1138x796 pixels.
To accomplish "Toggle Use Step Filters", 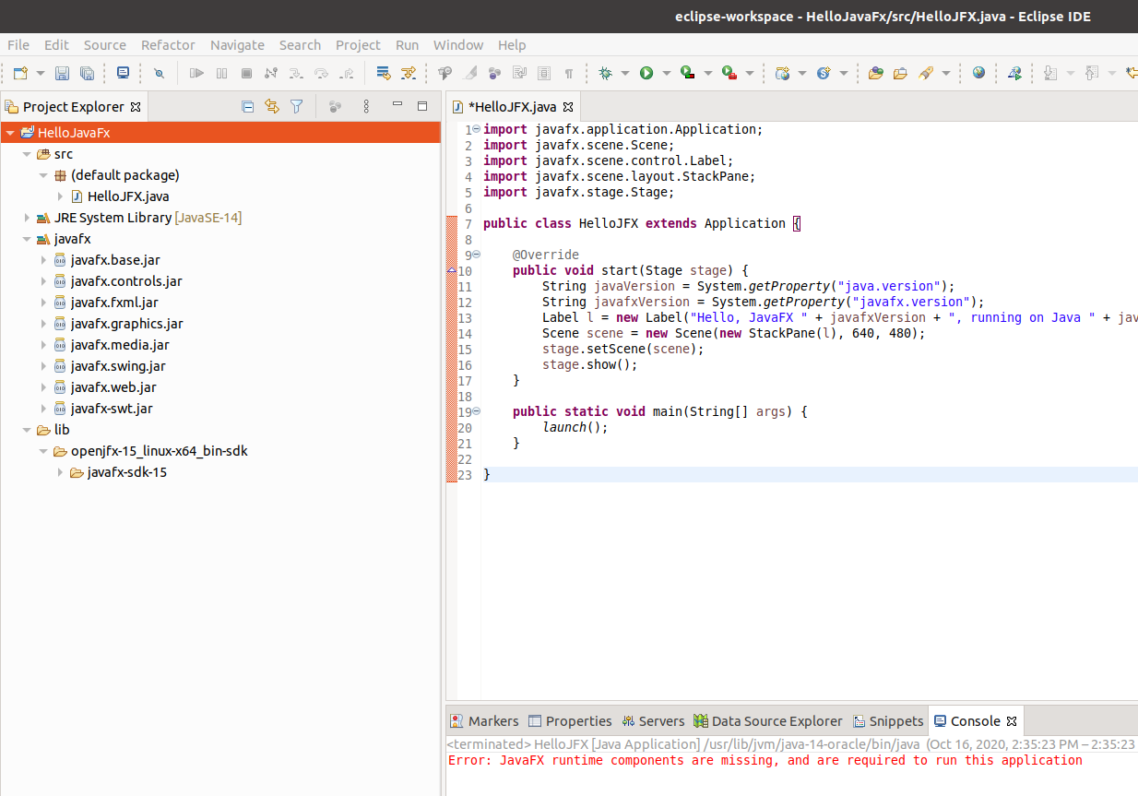I will (408, 73).
